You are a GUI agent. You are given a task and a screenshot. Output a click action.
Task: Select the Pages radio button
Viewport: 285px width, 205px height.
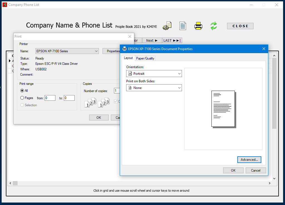tap(22, 98)
